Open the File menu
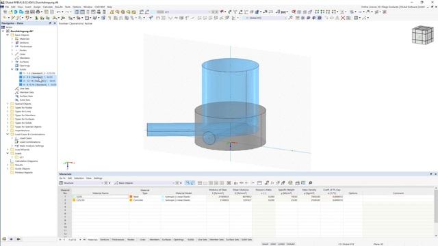Viewport: 438px width, 246px height. click(7, 7)
